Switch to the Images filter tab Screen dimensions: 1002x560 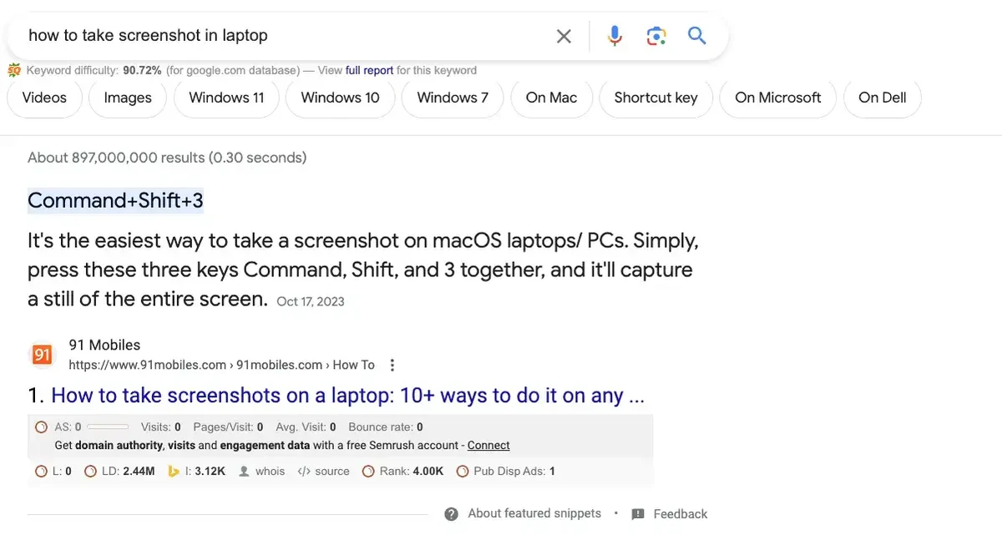(127, 98)
